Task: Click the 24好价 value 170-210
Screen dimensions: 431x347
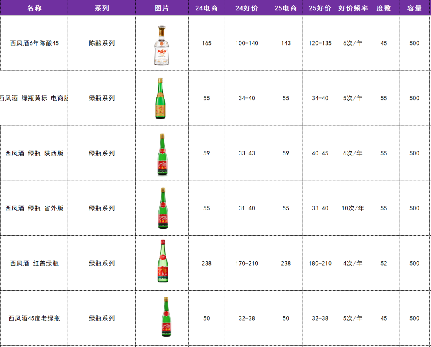Action: click(x=247, y=263)
